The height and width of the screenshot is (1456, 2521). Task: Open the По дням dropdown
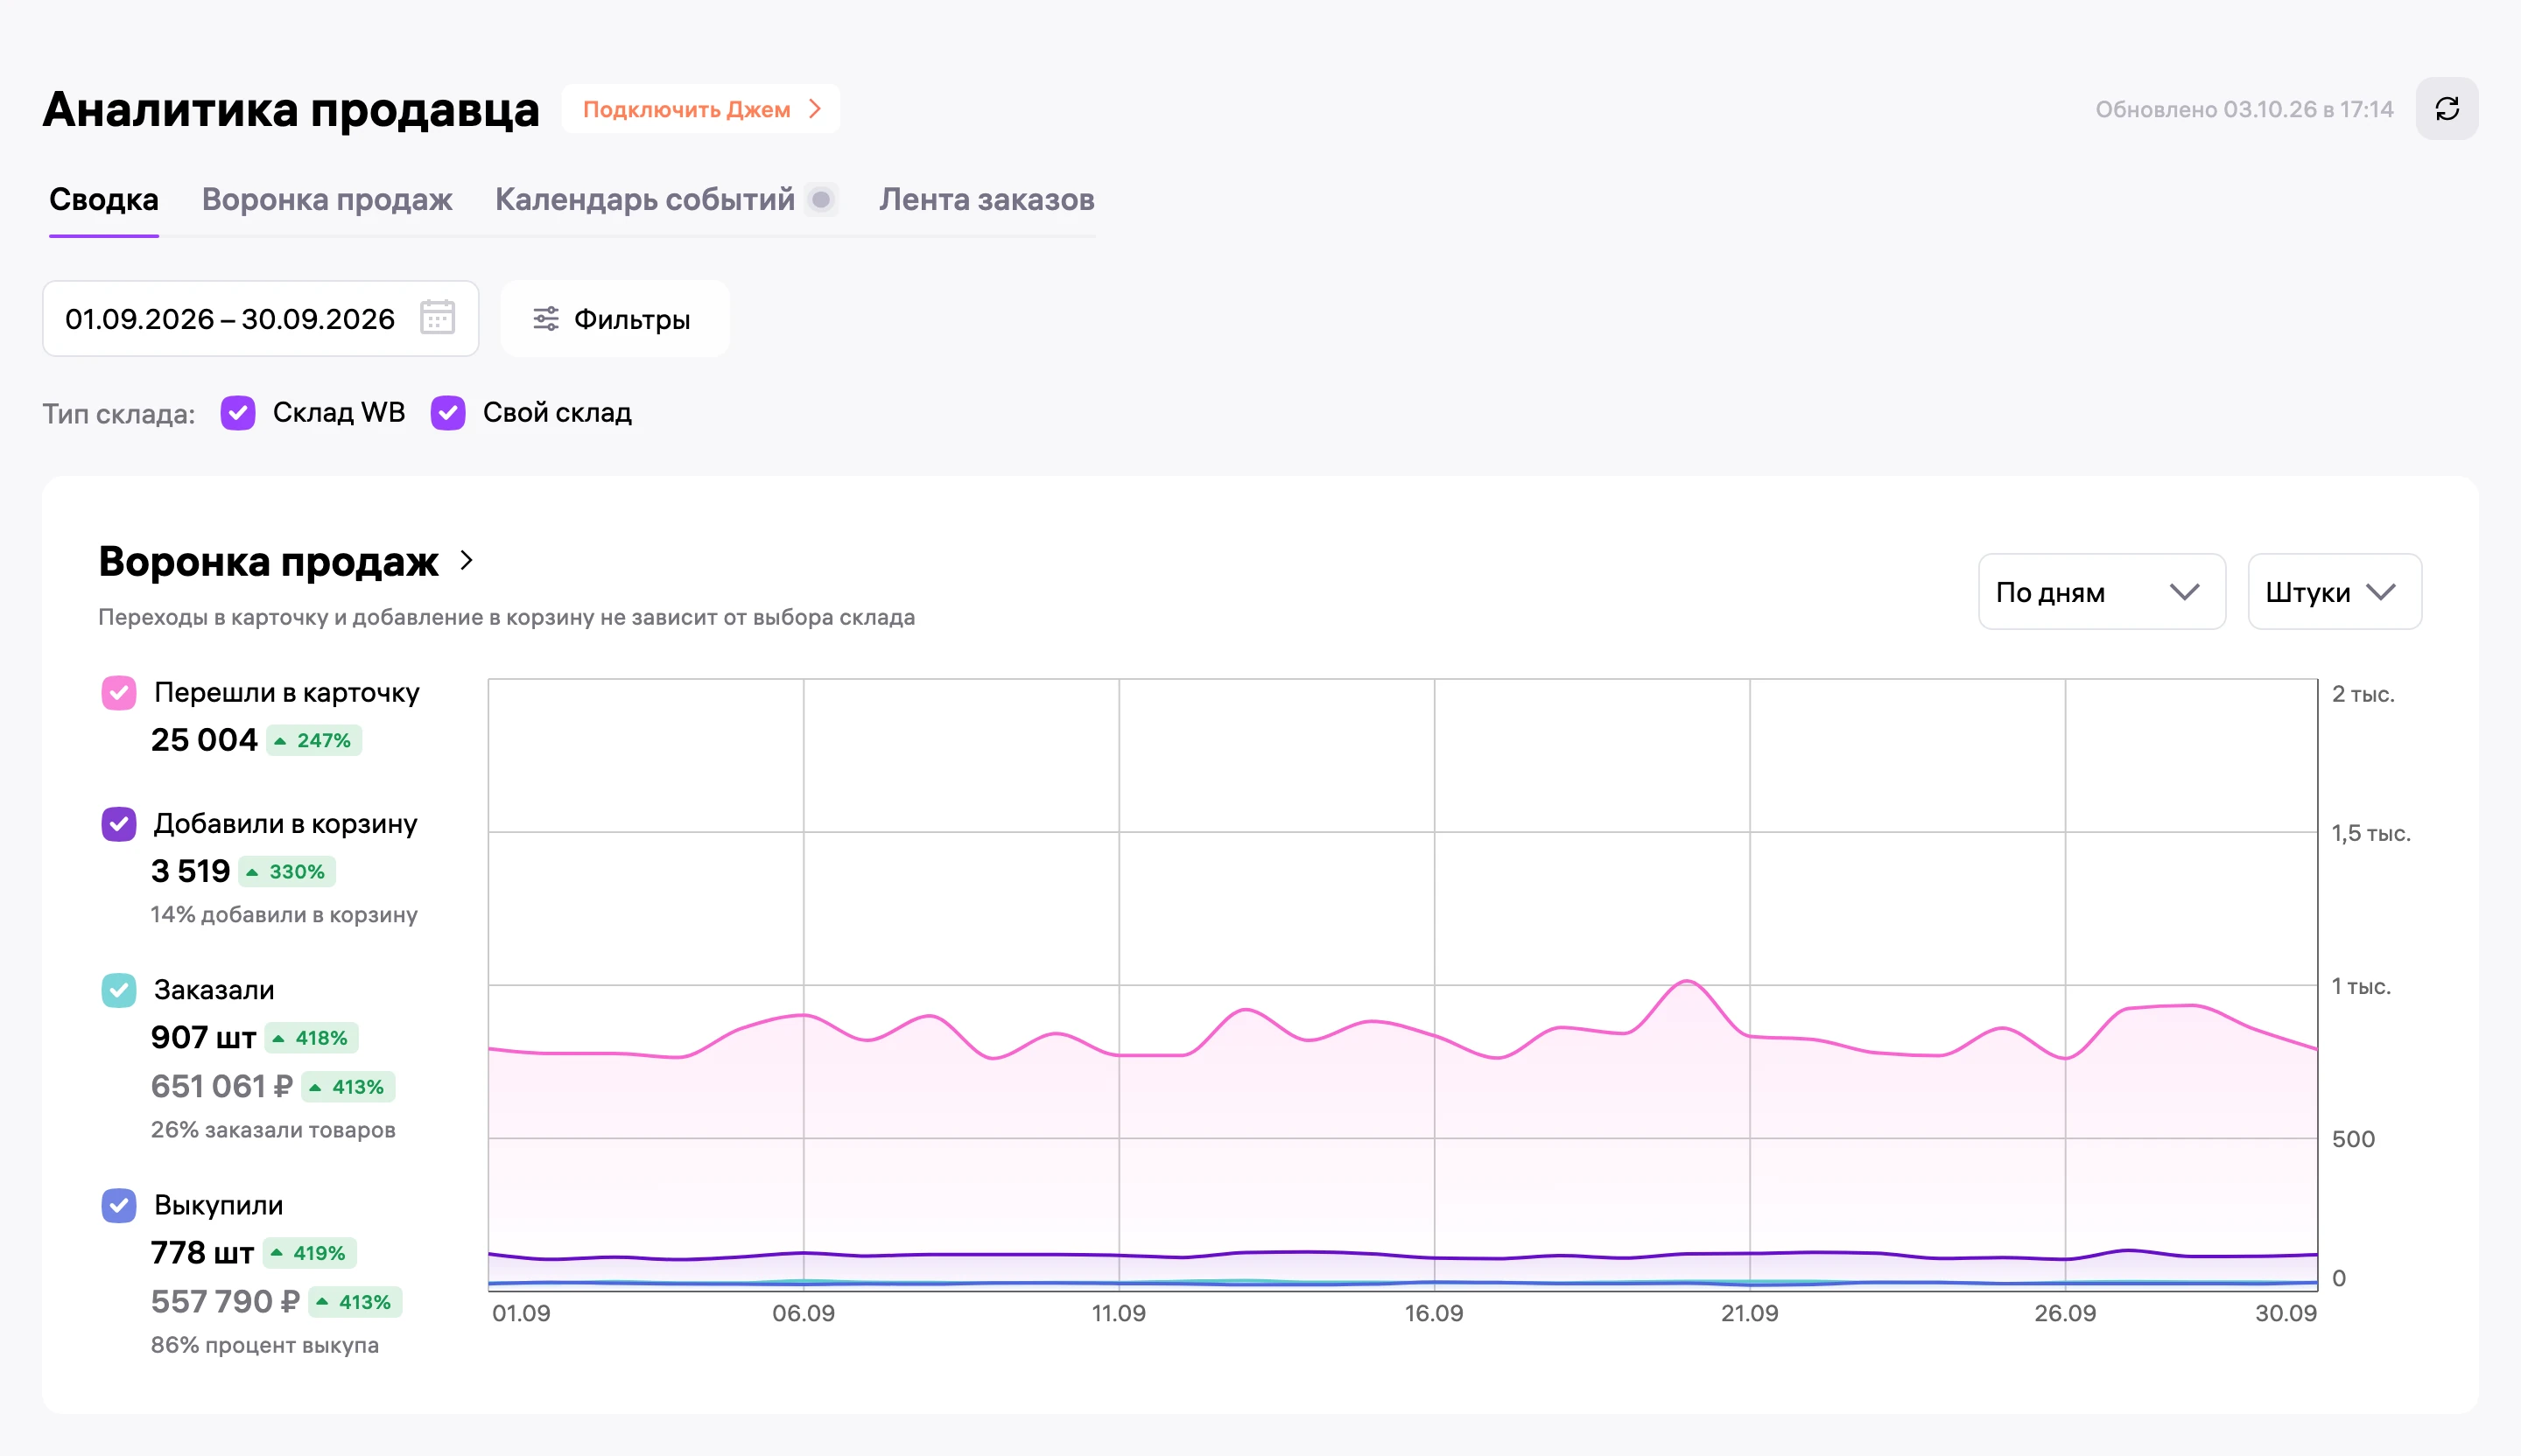coord(2102,592)
